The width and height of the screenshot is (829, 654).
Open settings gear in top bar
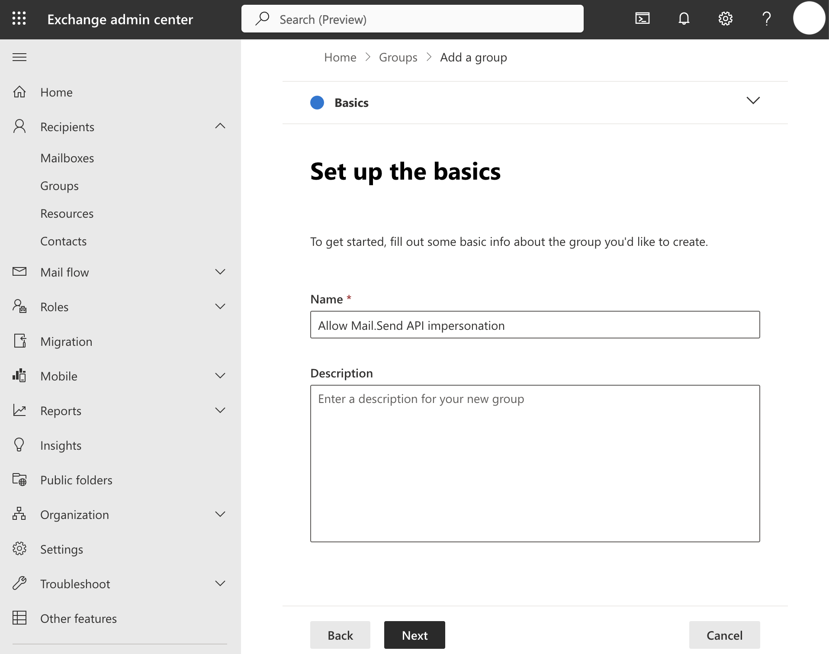coord(725,19)
